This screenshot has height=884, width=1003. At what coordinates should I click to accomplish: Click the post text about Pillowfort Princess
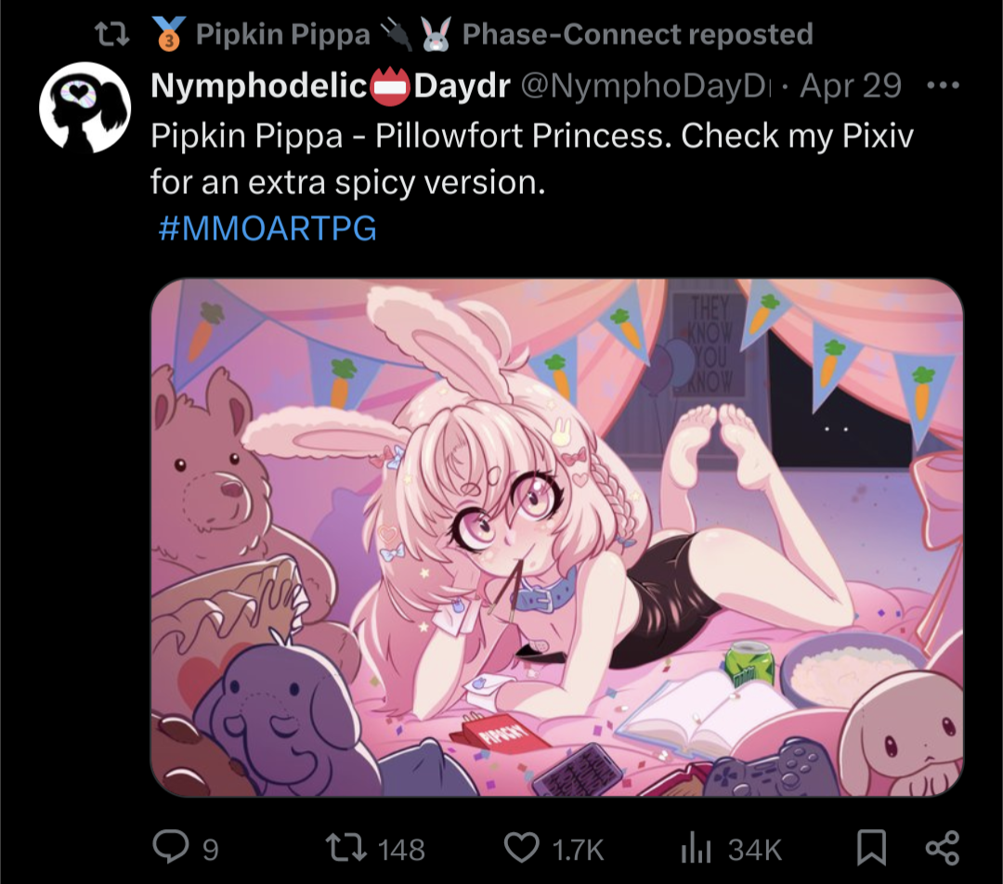(x=532, y=159)
